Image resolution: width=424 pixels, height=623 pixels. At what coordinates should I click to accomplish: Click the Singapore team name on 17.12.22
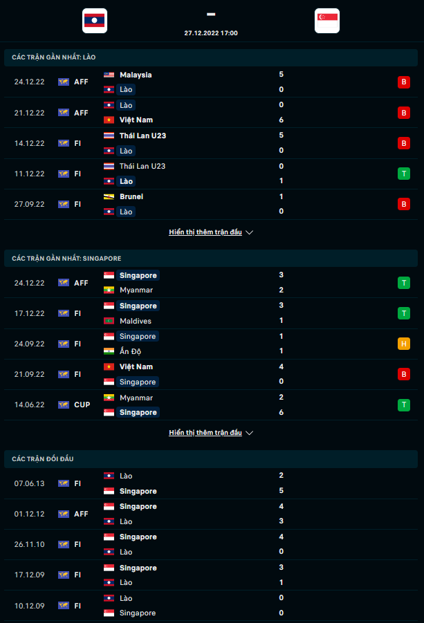pos(137,306)
